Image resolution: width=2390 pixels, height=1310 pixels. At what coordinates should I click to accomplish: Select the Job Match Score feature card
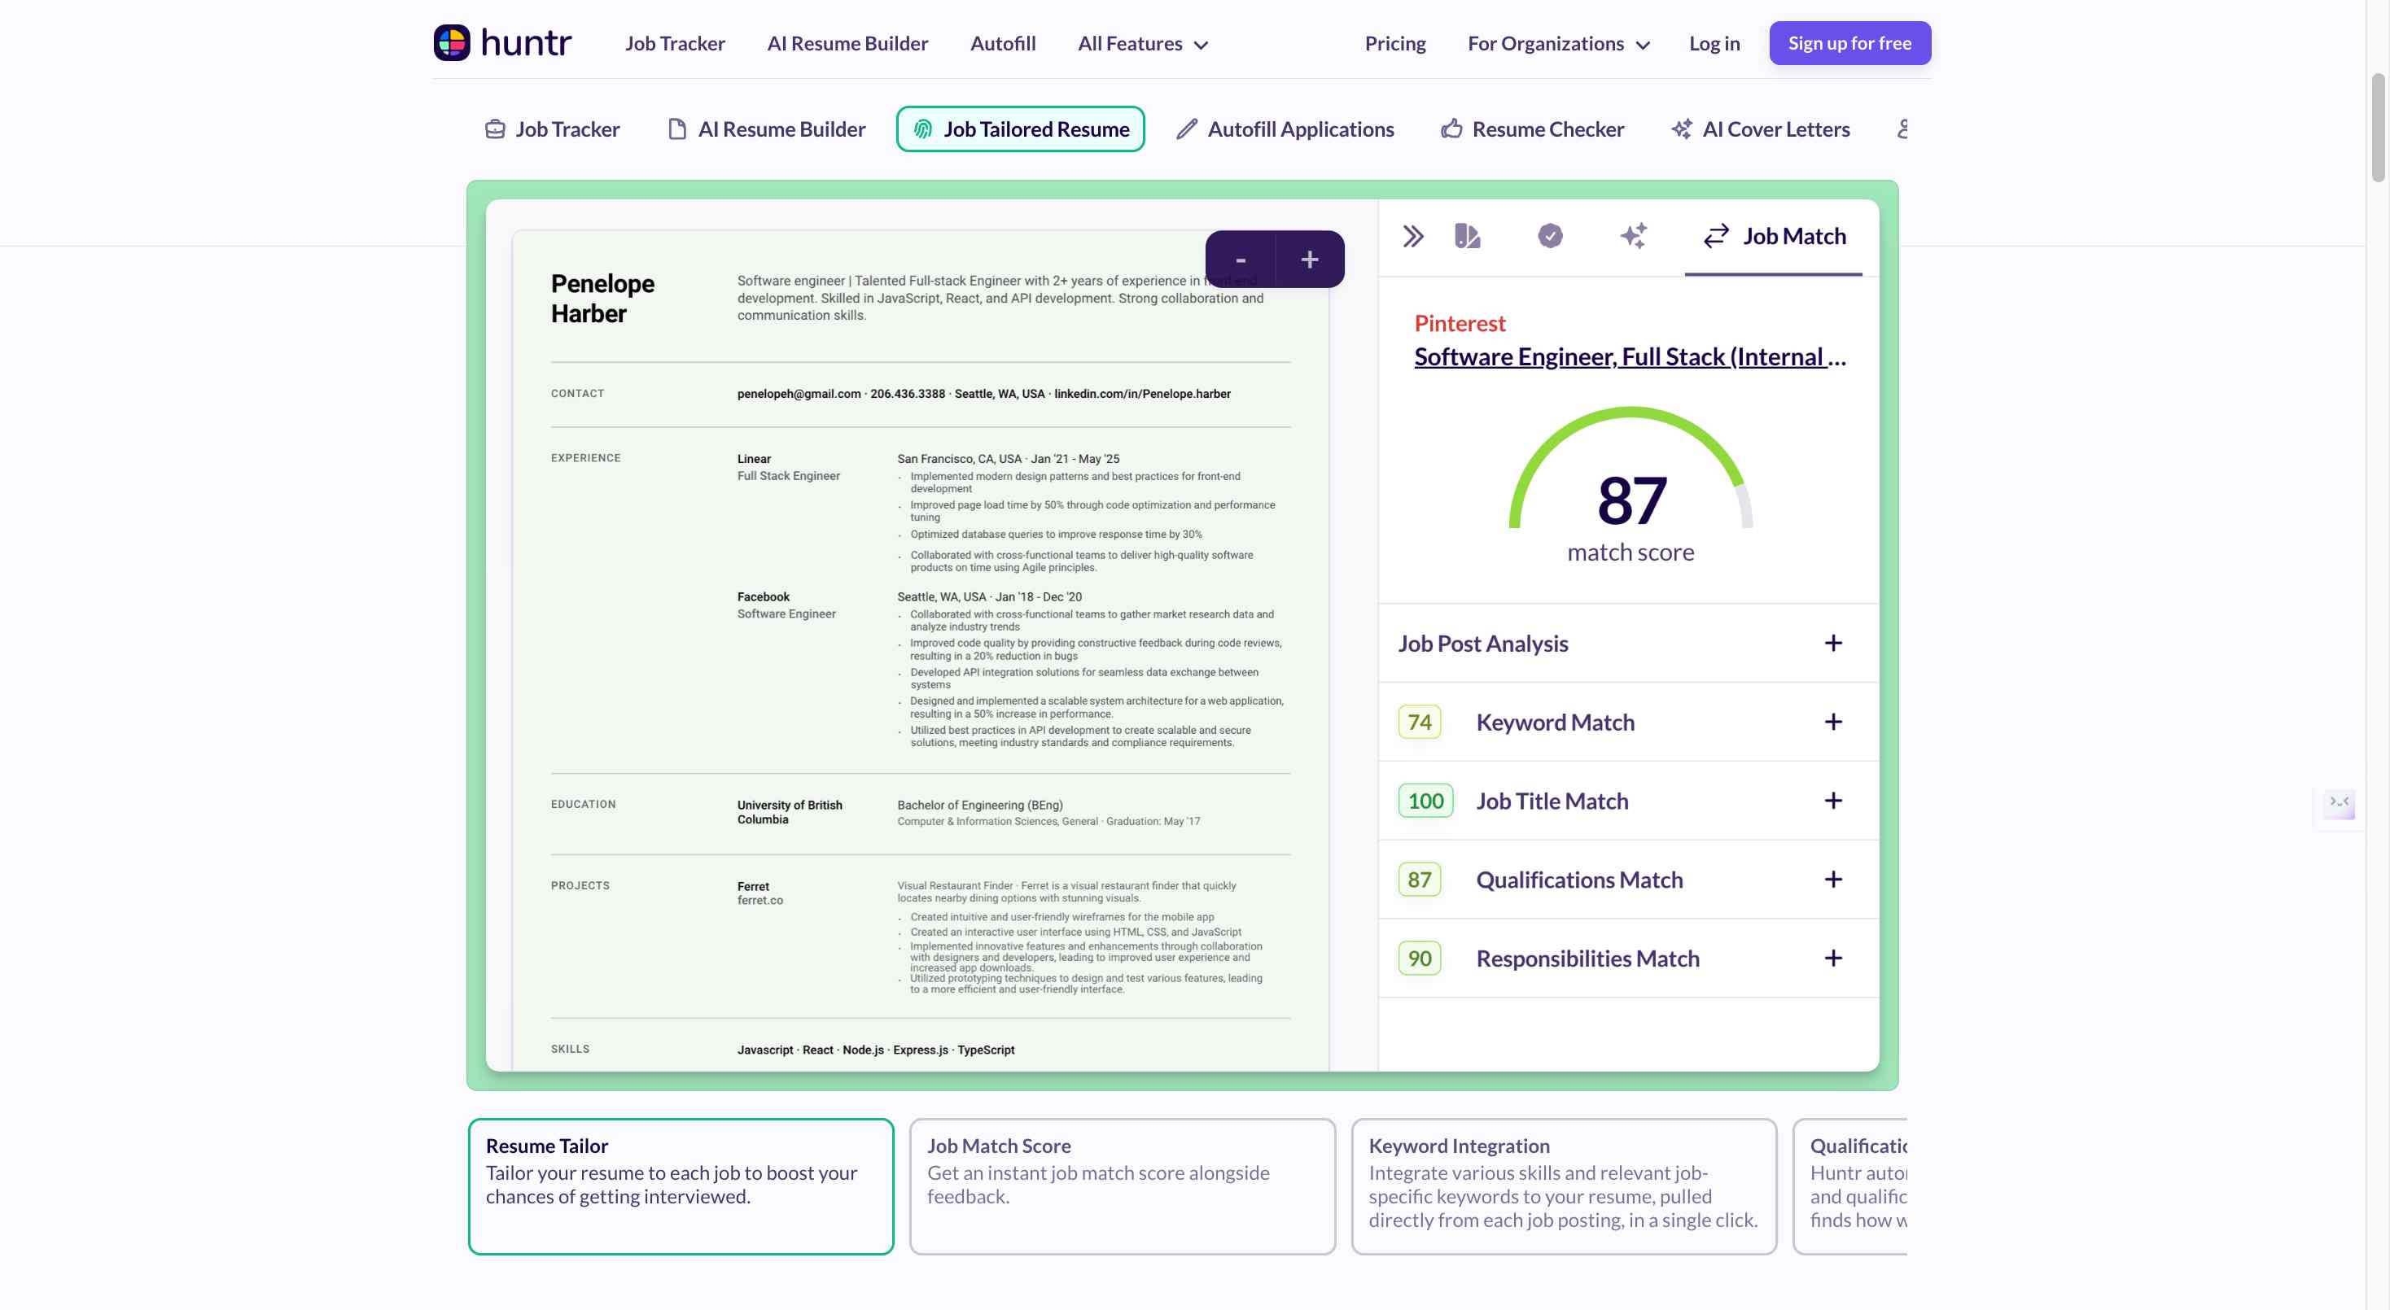[1122, 1186]
